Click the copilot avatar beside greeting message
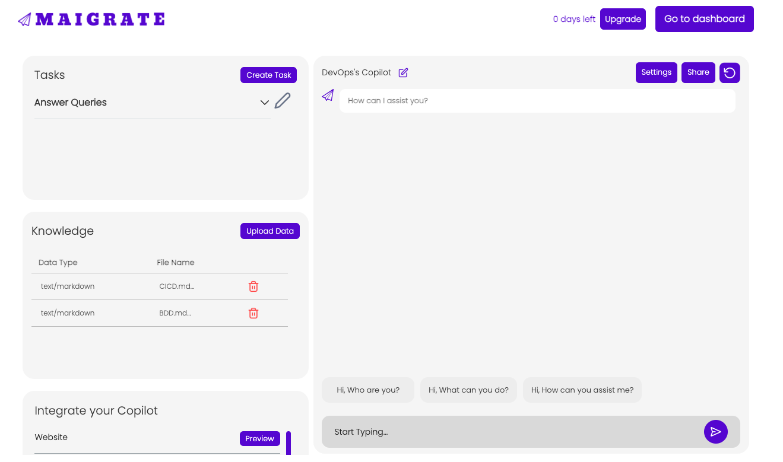The image size is (783, 462). click(x=328, y=95)
